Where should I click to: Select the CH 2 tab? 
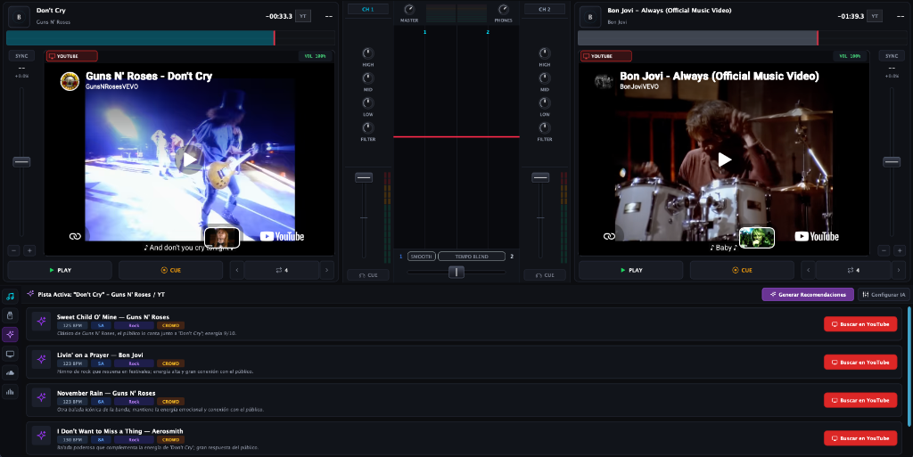tap(545, 9)
